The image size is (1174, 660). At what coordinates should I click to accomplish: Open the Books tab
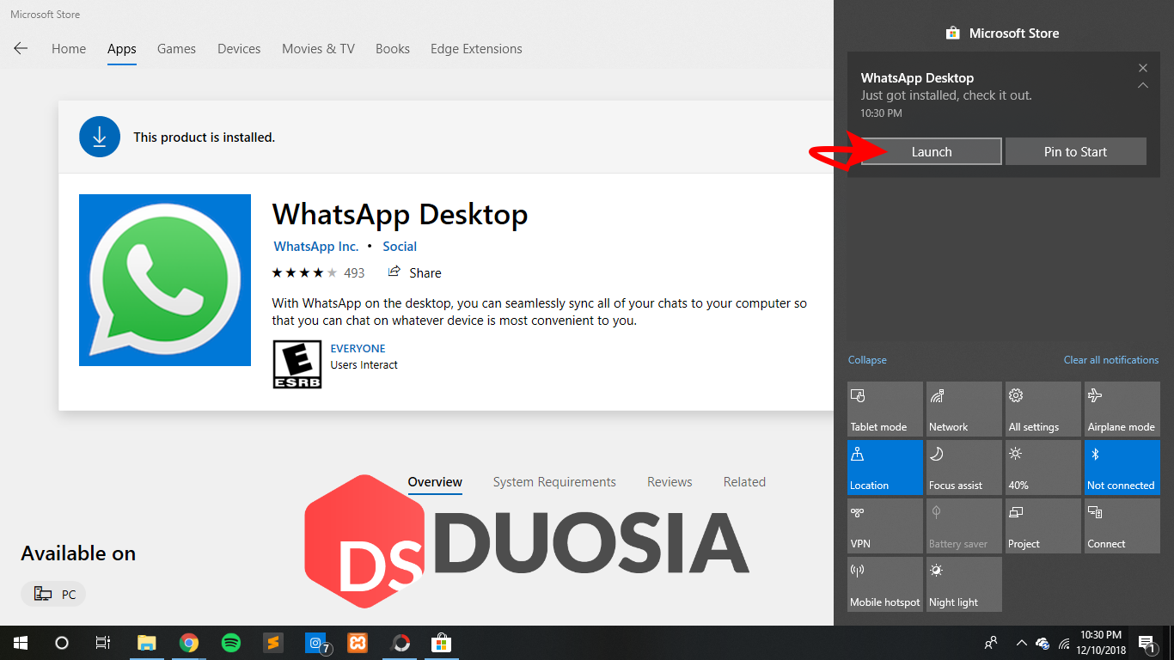(x=393, y=49)
